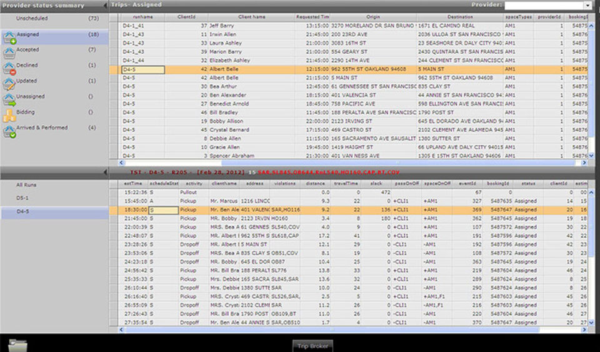Select Crystal Bernard trip row
This screenshot has height=352, width=600.
point(349,129)
